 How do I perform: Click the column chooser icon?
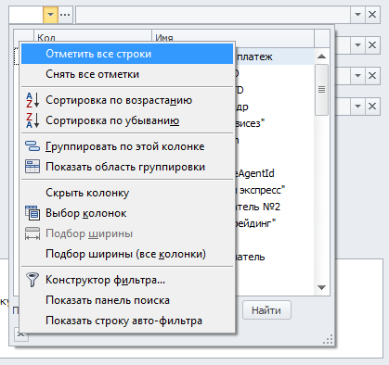[32, 213]
